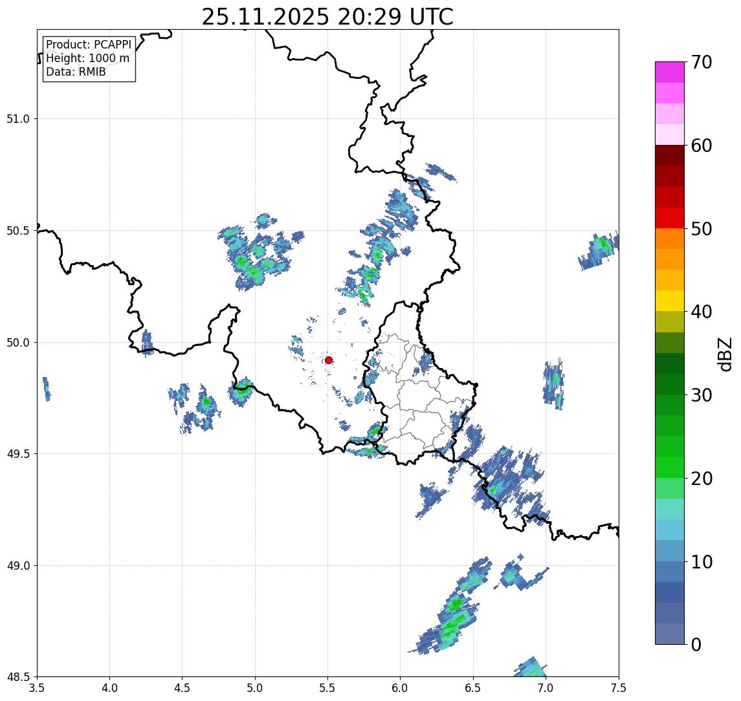Screen dimensions: 741x701
Task: Pick the olive colorbar segment just below 40
Action: coord(670,321)
